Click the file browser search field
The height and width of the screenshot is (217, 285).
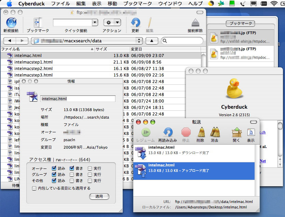tap(184, 41)
